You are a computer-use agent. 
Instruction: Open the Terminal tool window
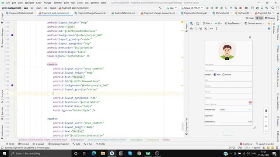point(23,144)
